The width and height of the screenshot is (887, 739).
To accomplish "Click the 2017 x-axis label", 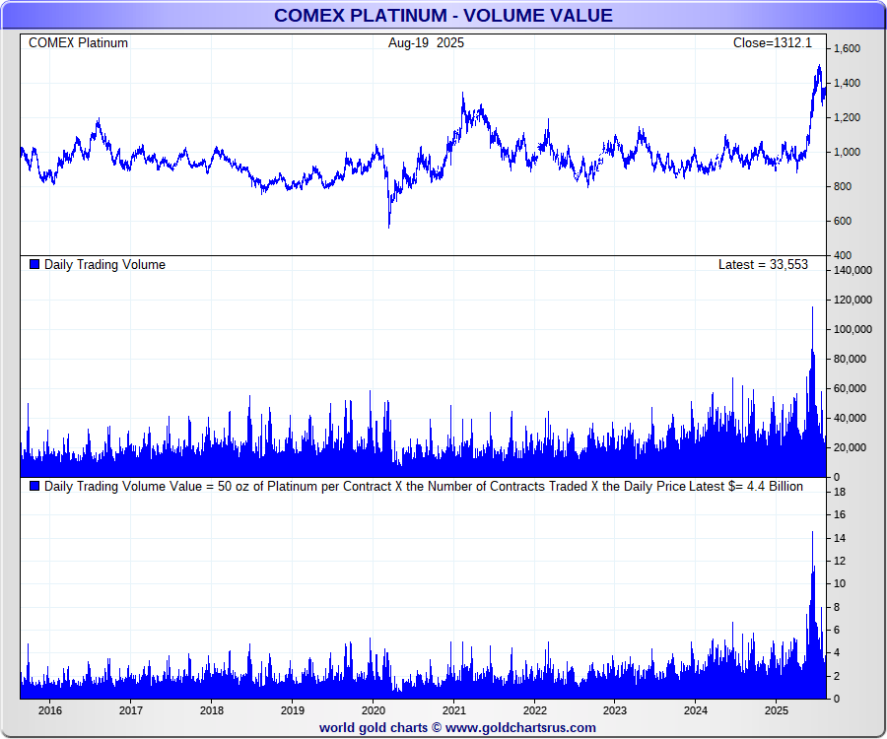I will 131,710.
